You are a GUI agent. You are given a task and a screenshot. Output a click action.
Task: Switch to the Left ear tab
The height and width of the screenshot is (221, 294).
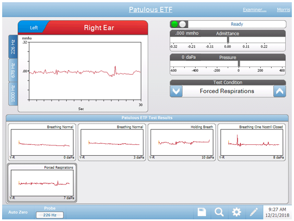pos(33,28)
